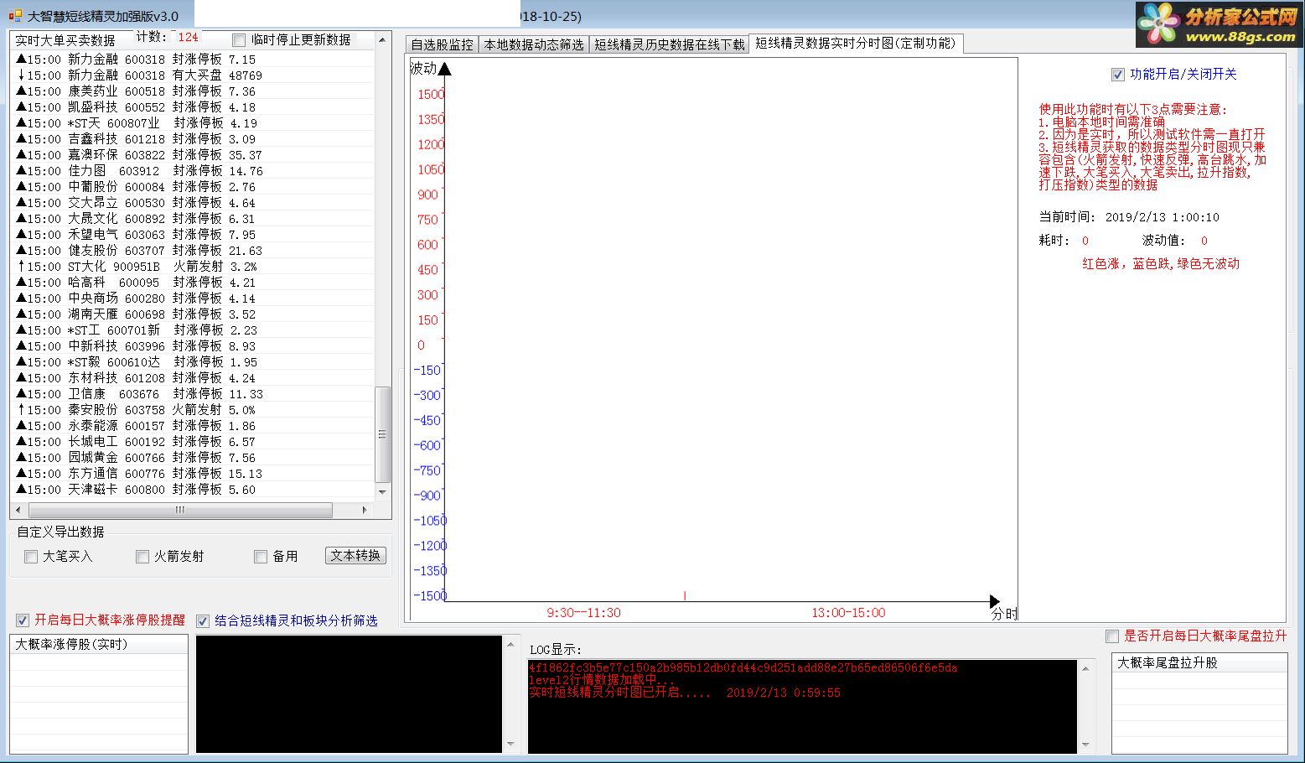Screen dimensions: 1305x763
Task: Click the data list scroll-up arrow
Action: pos(383,39)
